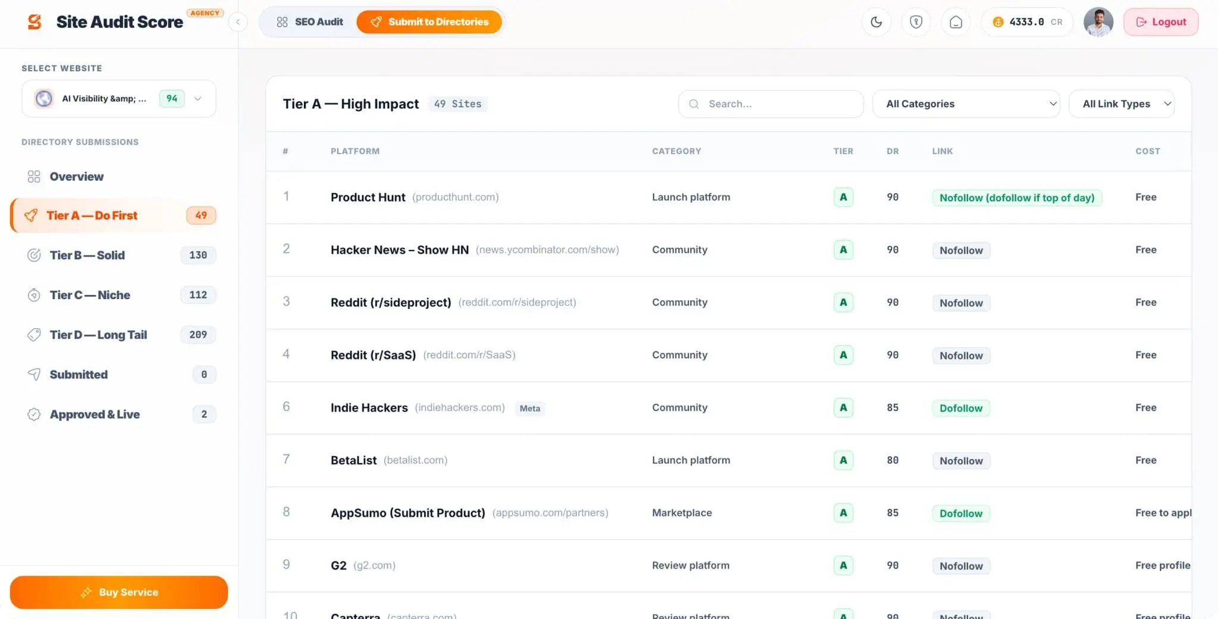This screenshot has height=619, width=1218.
Task: Click the 94 website score badge
Action: click(x=172, y=99)
